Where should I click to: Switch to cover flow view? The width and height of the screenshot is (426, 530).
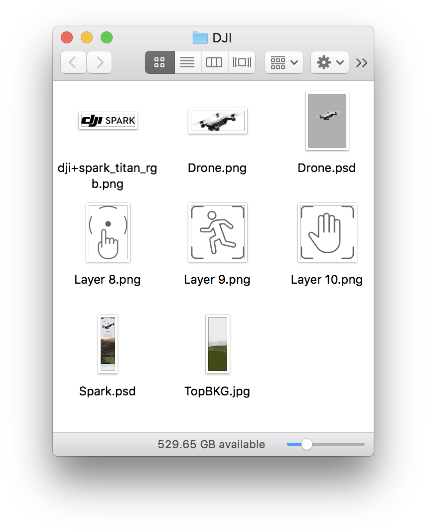tap(241, 62)
